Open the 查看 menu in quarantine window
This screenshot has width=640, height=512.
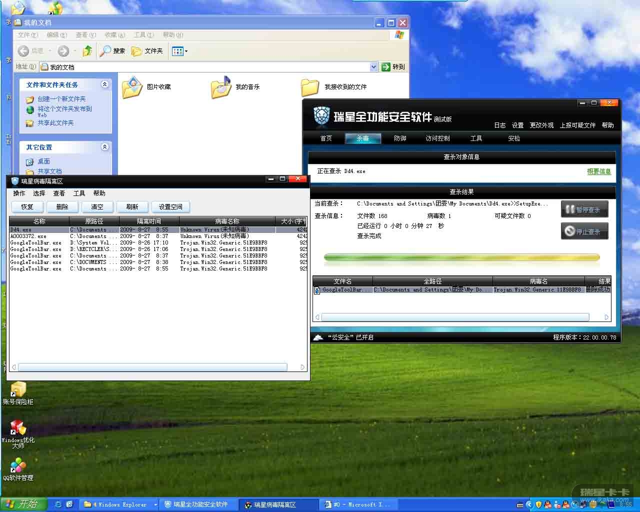point(59,193)
